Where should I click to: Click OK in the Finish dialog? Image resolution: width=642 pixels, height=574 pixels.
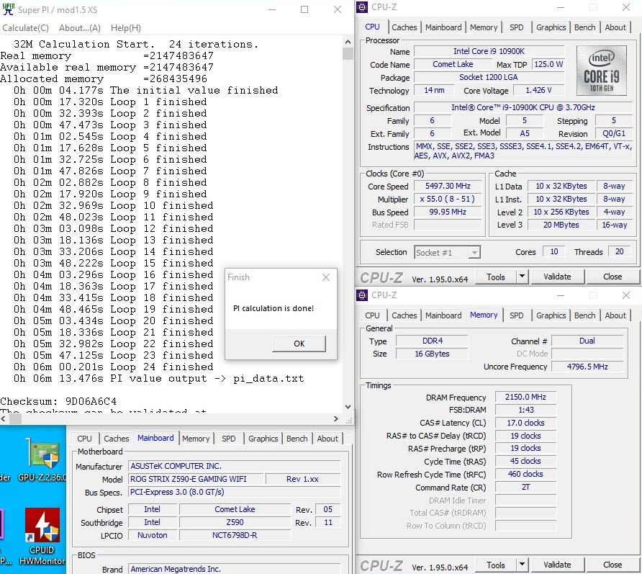pos(299,344)
